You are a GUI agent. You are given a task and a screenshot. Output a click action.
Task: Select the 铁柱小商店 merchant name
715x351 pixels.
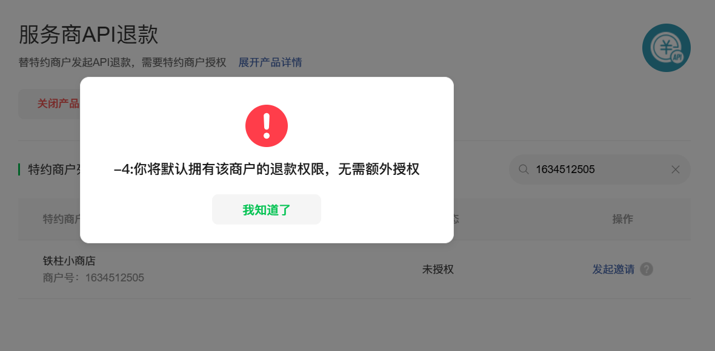click(x=69, y=261)
